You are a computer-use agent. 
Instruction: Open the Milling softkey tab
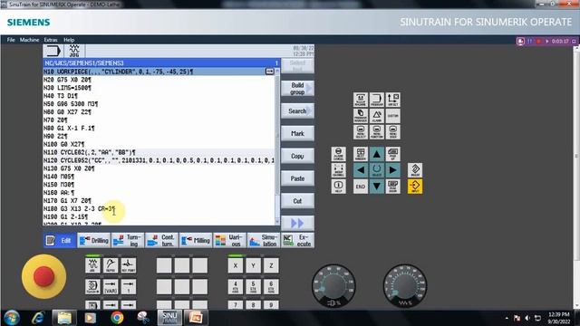pyautogui.click(x=196, y=241)
